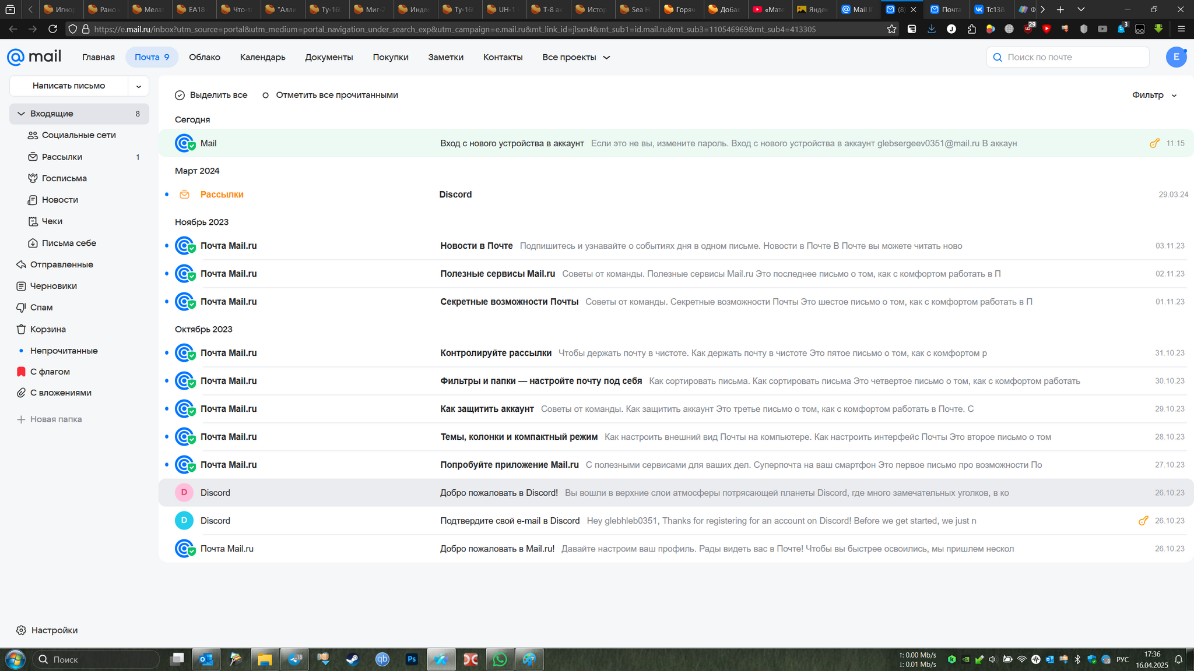Collapse the Входящие folder tree

21,114
